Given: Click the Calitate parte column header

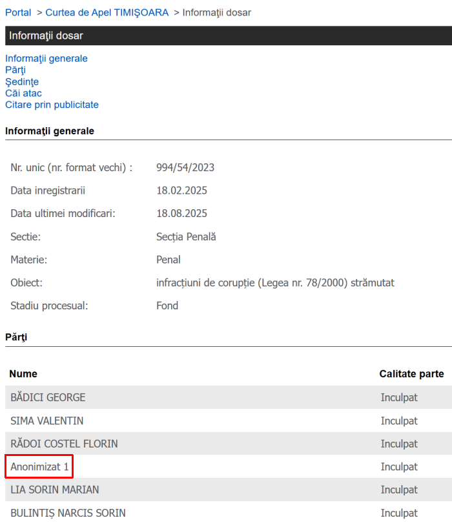Looking at the screenshot, I should coord(411,374).
